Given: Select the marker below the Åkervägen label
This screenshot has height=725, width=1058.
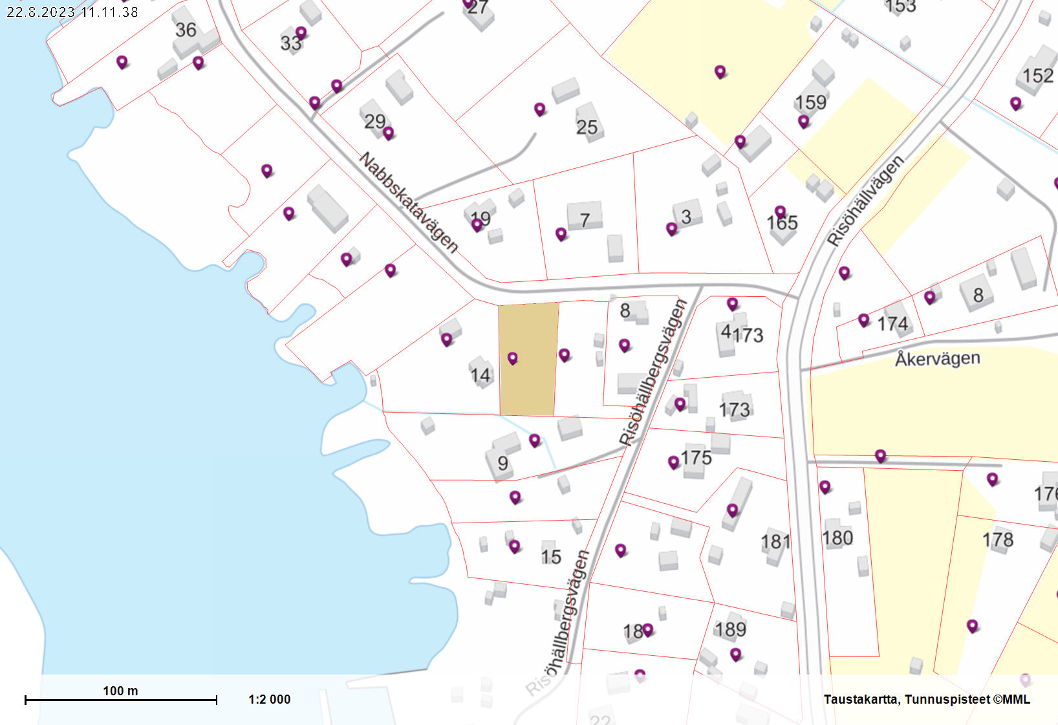Looking at the screenshot, I should 880,456.
